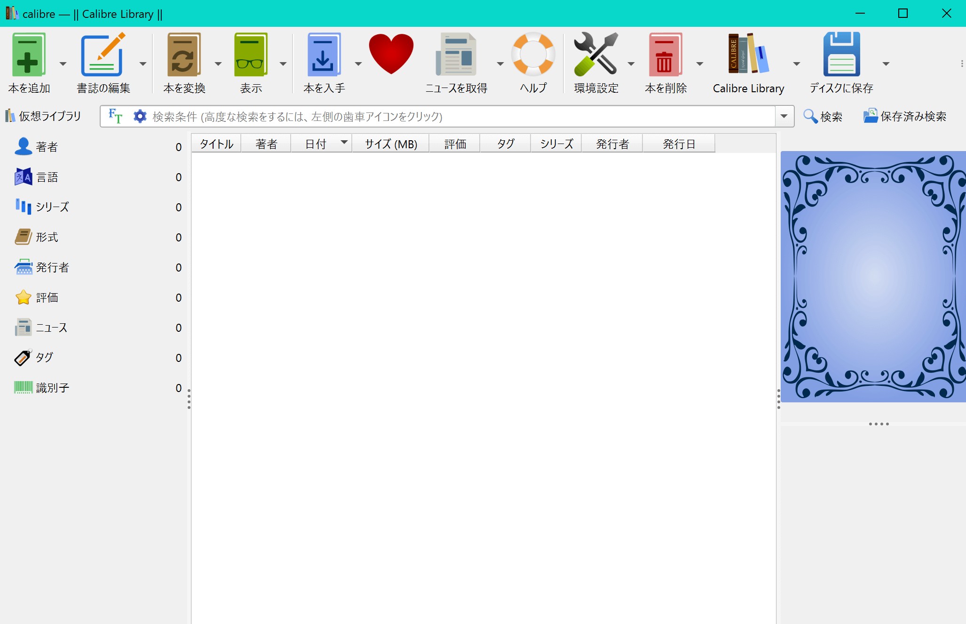The width and height of the screenshot is (966, 624).
Task: Sort by 評価 column header
Action: click(x=455, y=144)
